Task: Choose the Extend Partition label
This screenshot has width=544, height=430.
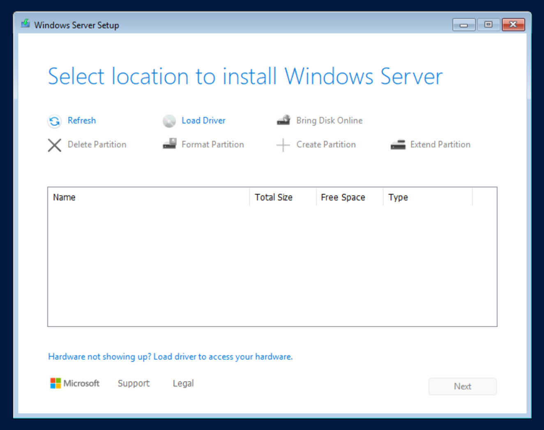Action: point(440,144)
